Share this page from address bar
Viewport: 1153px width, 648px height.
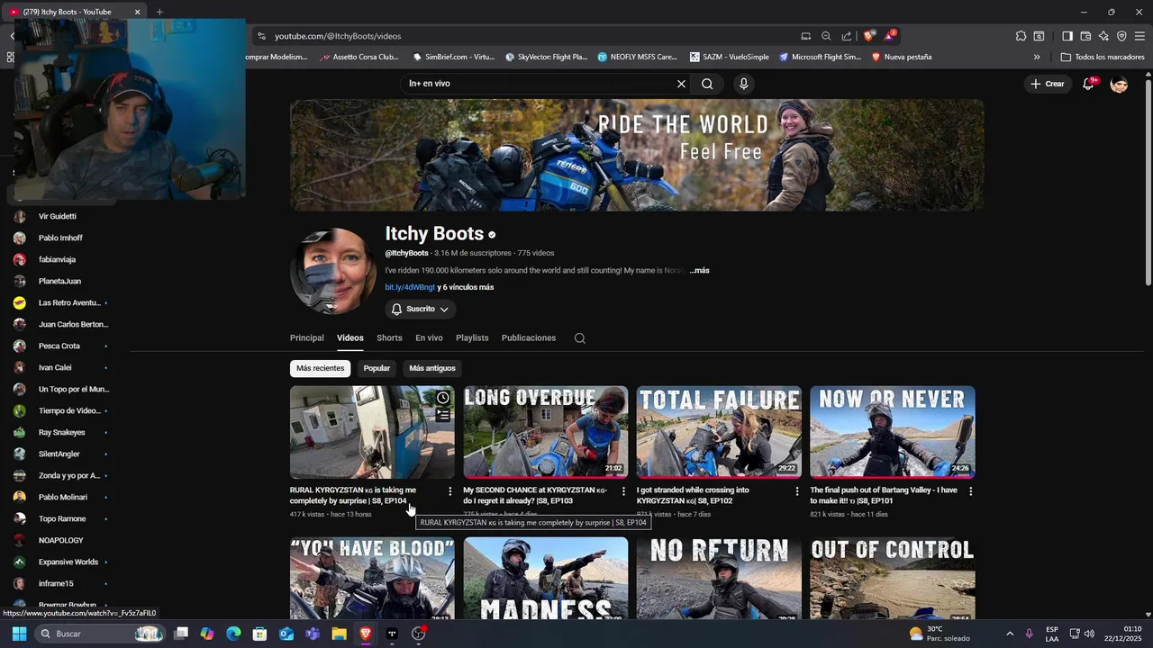847,36
